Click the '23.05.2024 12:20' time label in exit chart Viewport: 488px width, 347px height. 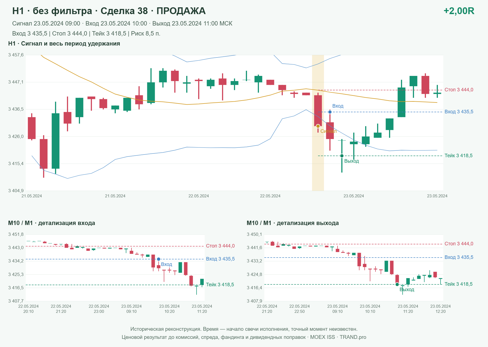pos(441,309)
